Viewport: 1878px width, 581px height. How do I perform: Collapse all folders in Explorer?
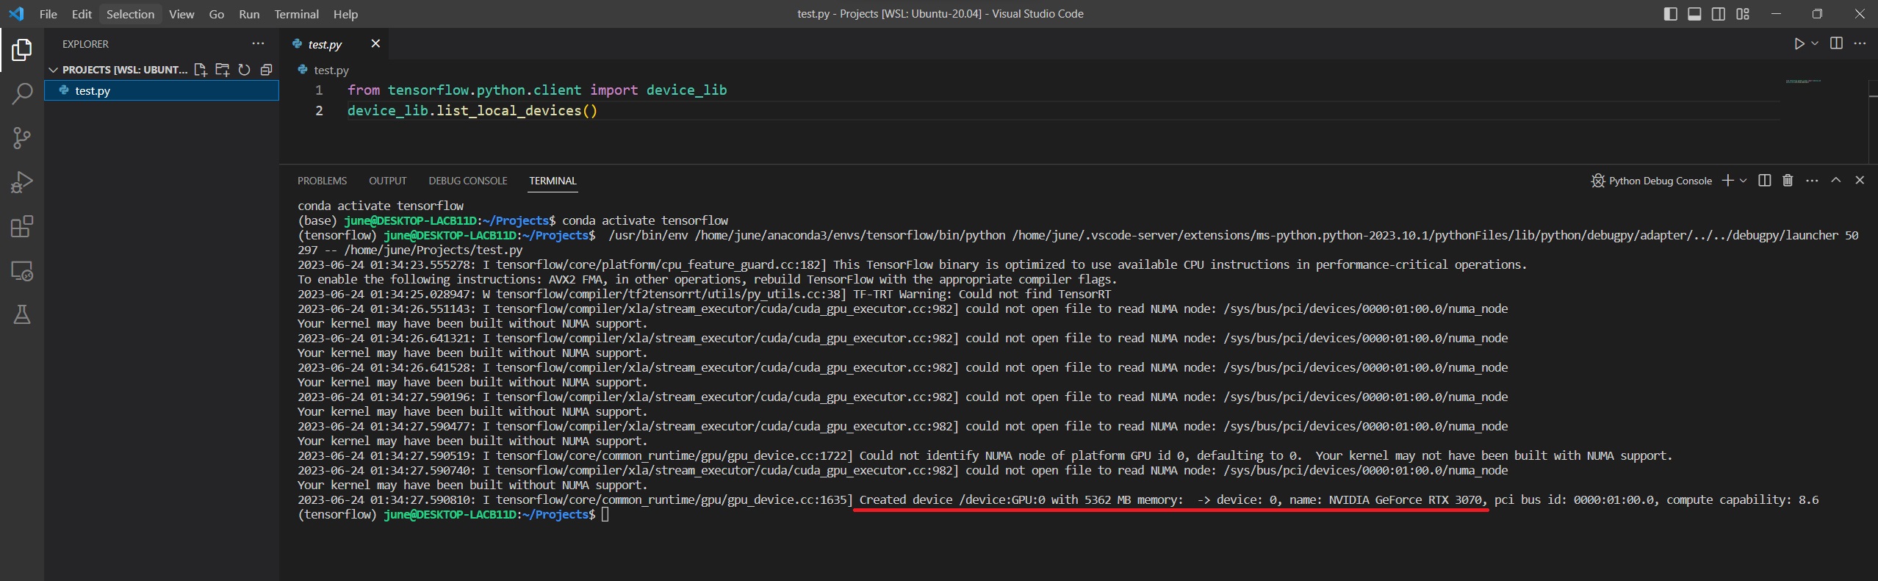(266, 70)
